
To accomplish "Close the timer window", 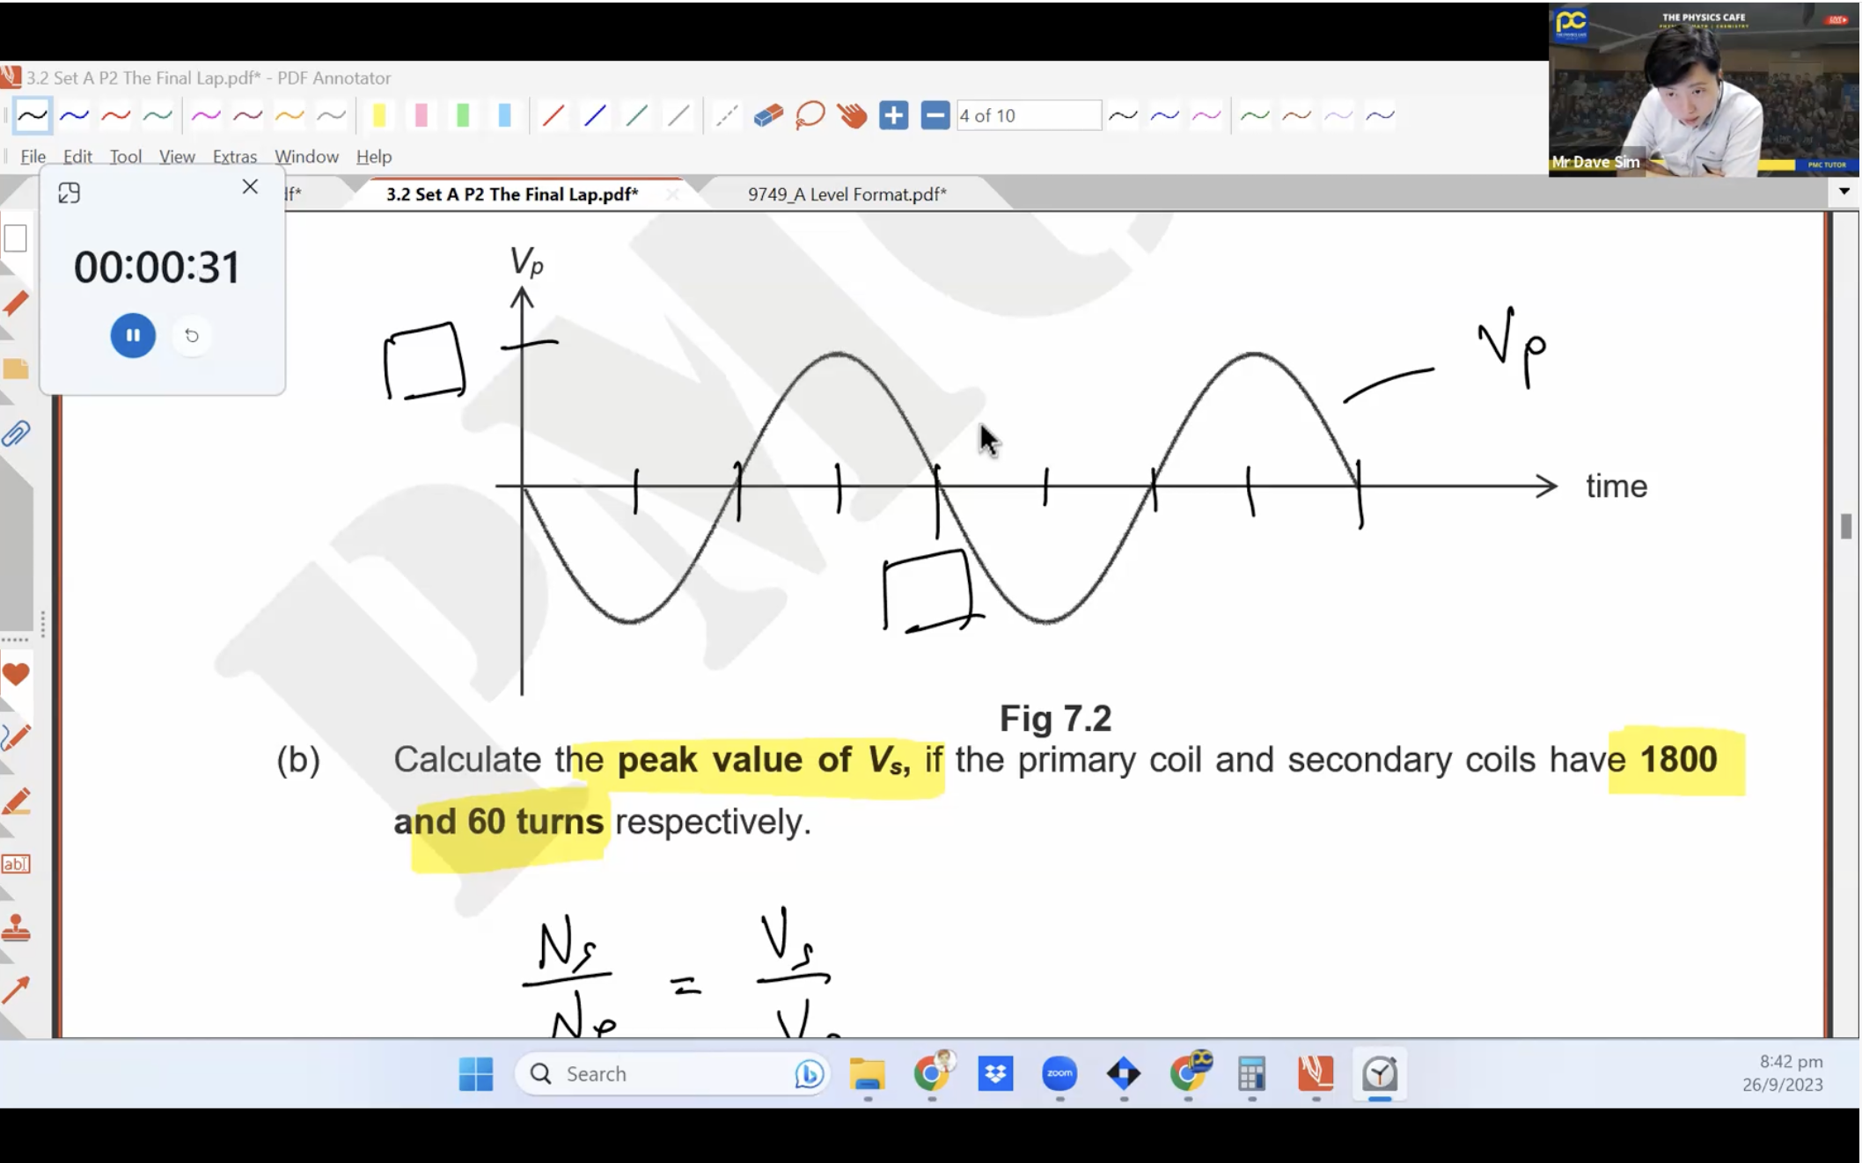I will (250, 187).
